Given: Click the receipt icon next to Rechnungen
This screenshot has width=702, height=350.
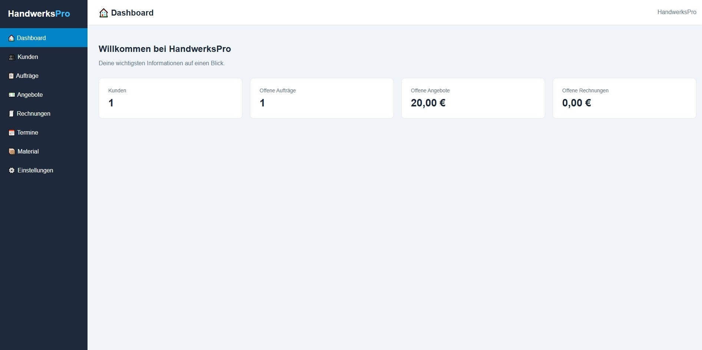Looking at the screenshot, I should (11, 114).
